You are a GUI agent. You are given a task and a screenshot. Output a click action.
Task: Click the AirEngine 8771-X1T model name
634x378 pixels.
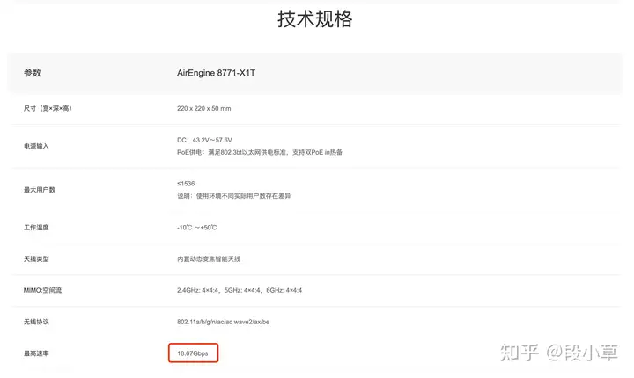[x=216, y=73]
